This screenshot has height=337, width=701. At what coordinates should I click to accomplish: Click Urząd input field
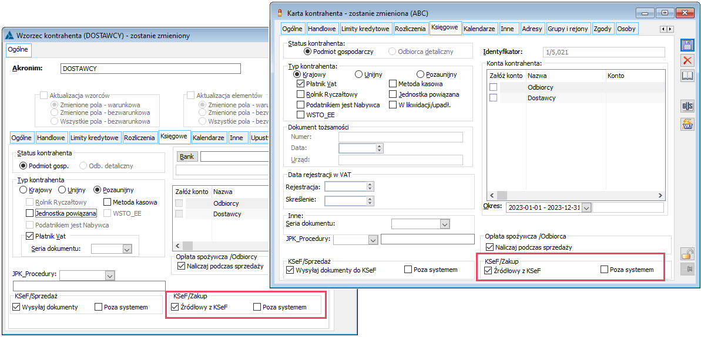[401, 160]
